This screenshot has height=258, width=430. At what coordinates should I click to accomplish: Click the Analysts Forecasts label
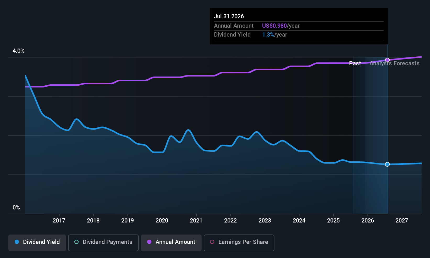tap(394, 63)
